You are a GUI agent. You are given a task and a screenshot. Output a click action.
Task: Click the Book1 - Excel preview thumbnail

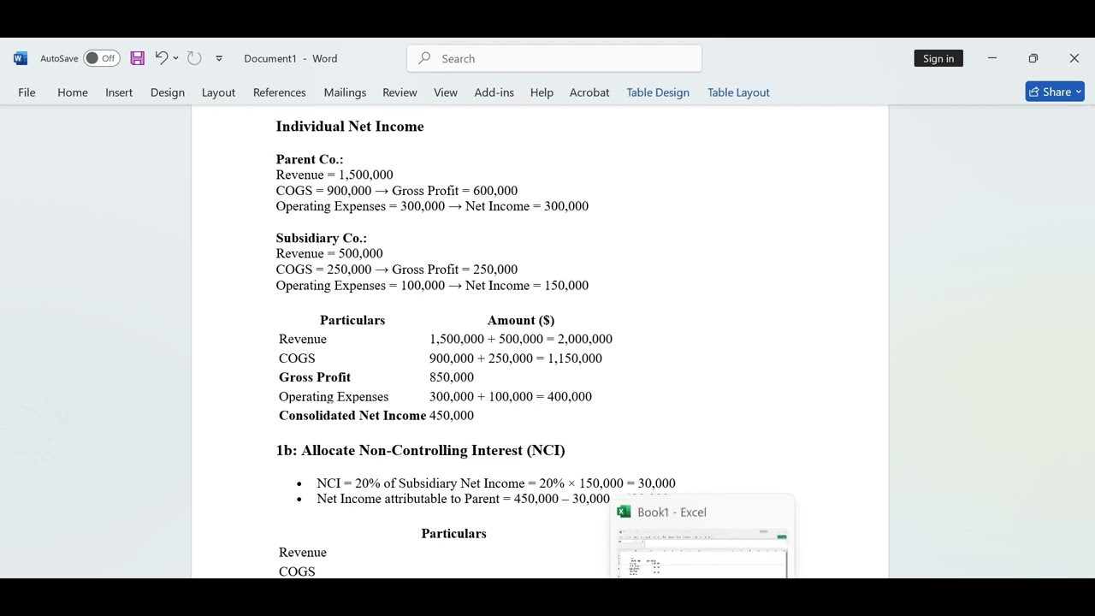tap(701, 553)
